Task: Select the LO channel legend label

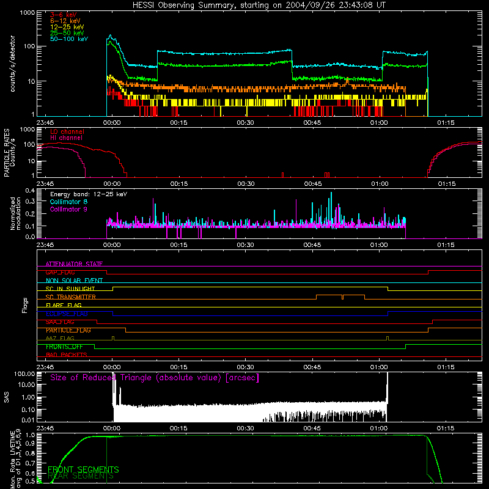Action: (x=67, y=131)
